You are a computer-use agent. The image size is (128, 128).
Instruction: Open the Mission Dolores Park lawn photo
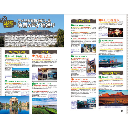[21, 73]
